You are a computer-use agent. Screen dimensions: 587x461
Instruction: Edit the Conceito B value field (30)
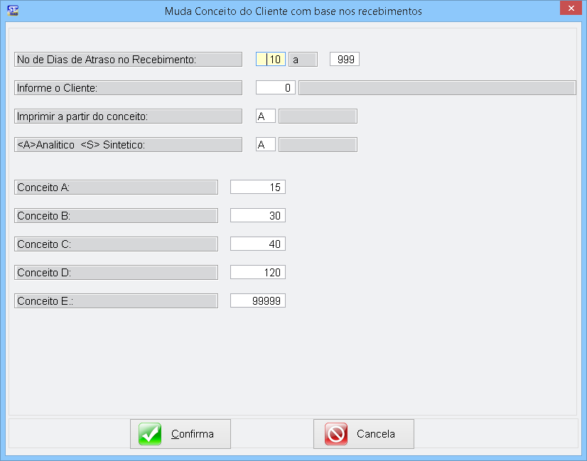tap(257, 216)
